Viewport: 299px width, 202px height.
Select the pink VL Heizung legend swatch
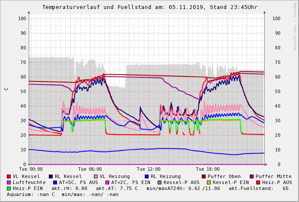pyautogui.click(x=96, y=176)
